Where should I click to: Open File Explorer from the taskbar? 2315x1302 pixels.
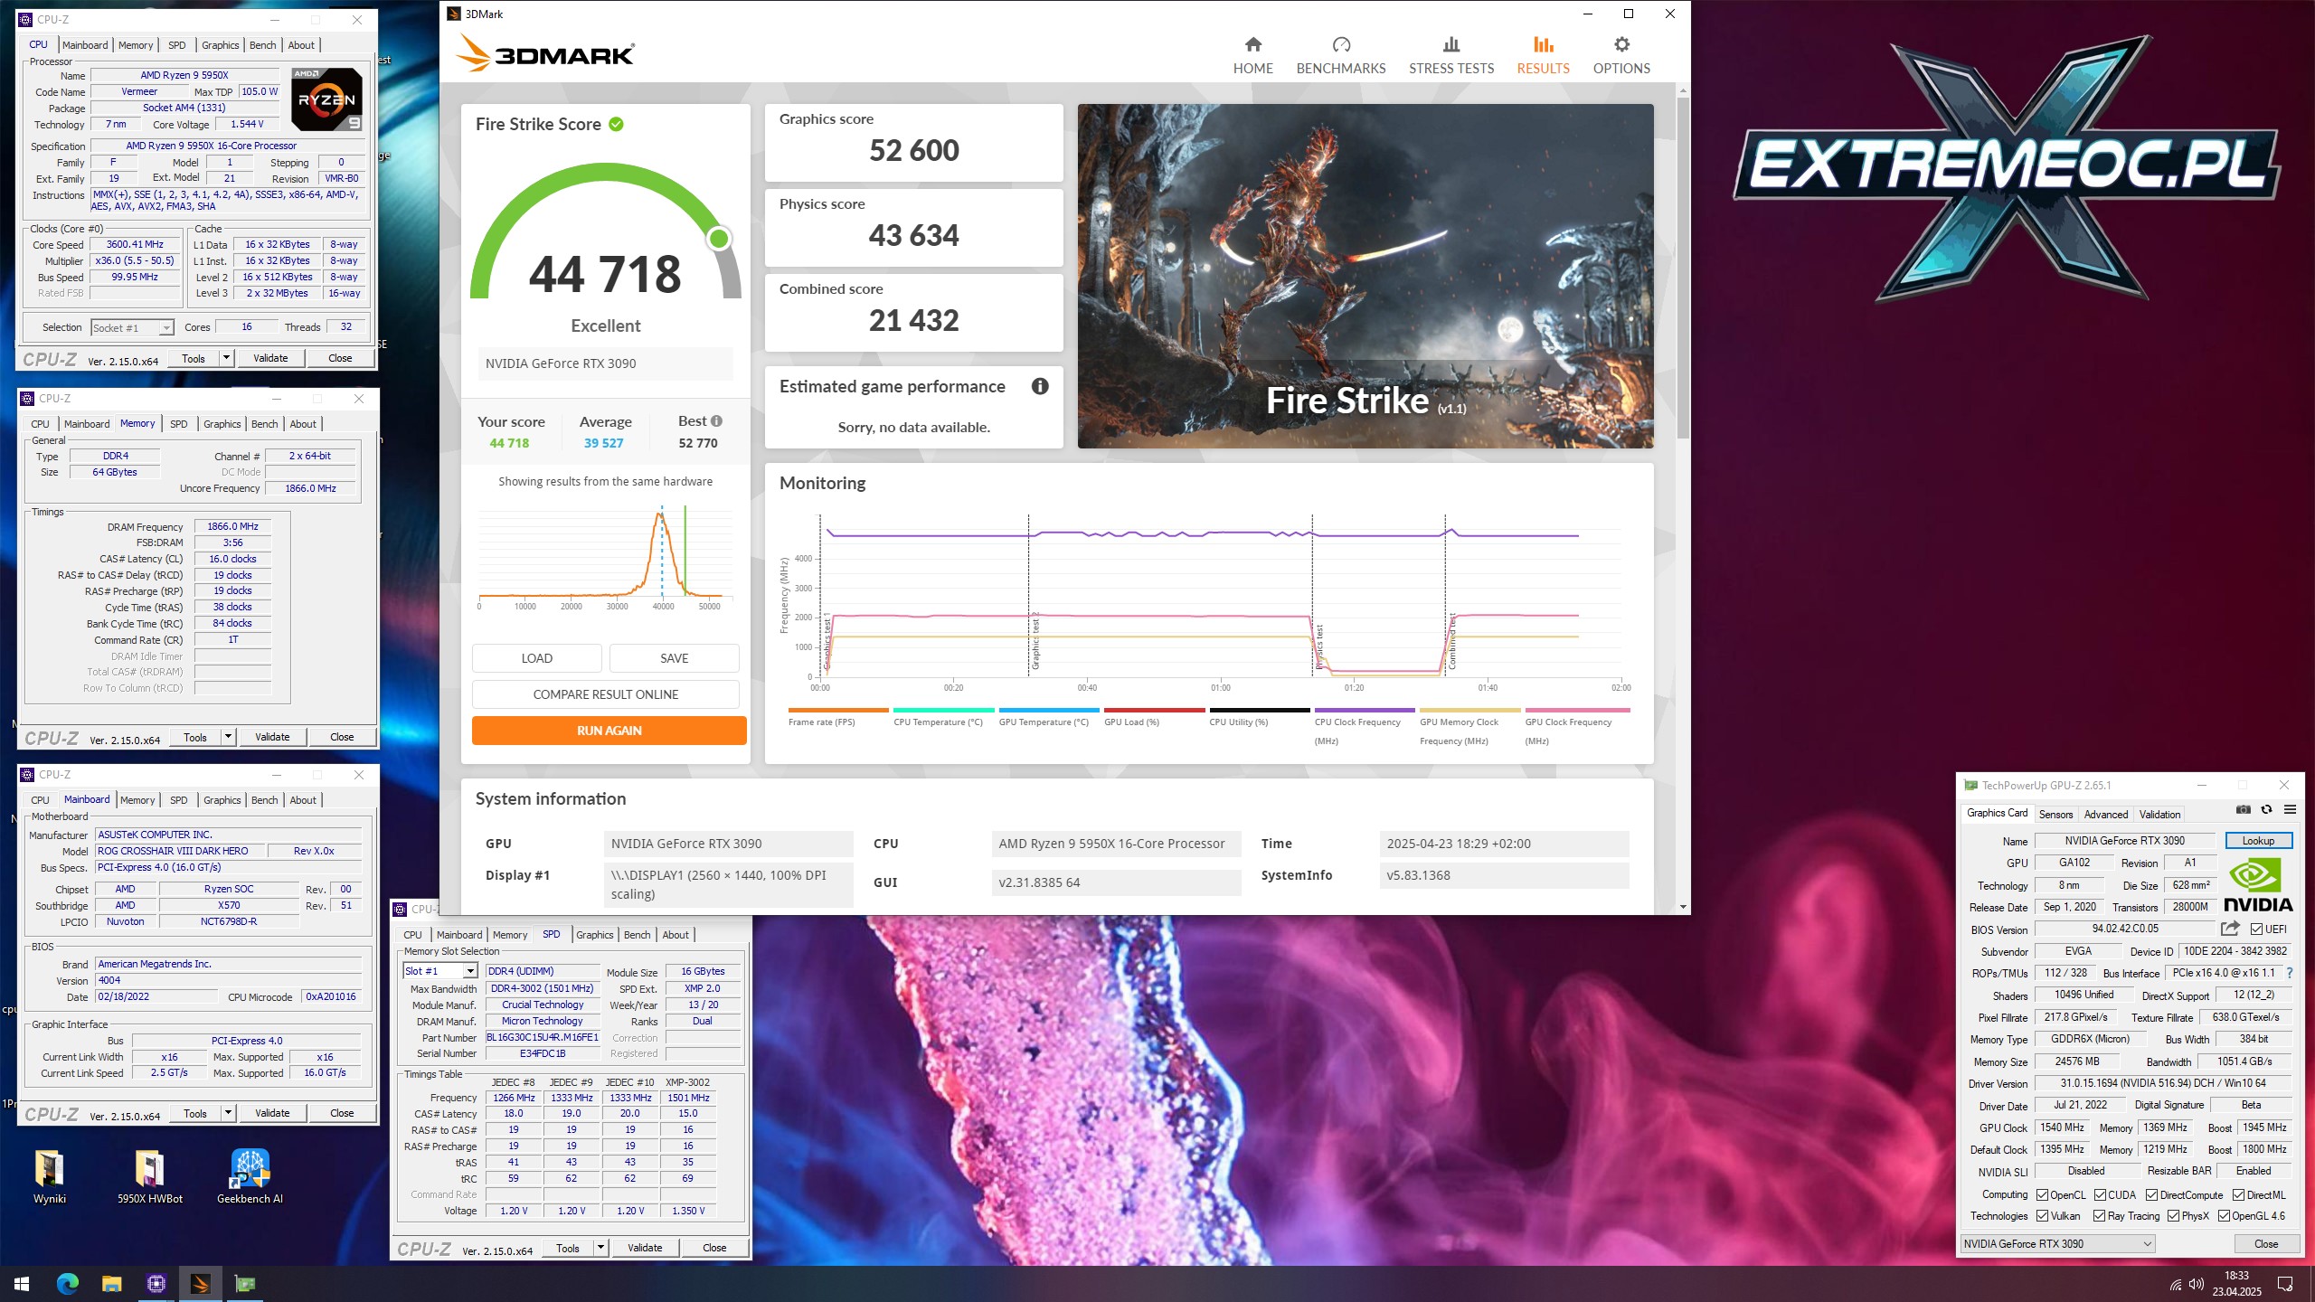tap(111, 1283)
